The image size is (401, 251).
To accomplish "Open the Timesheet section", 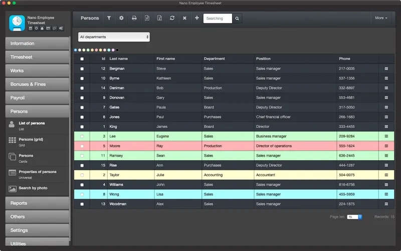I will click(37, 57).
